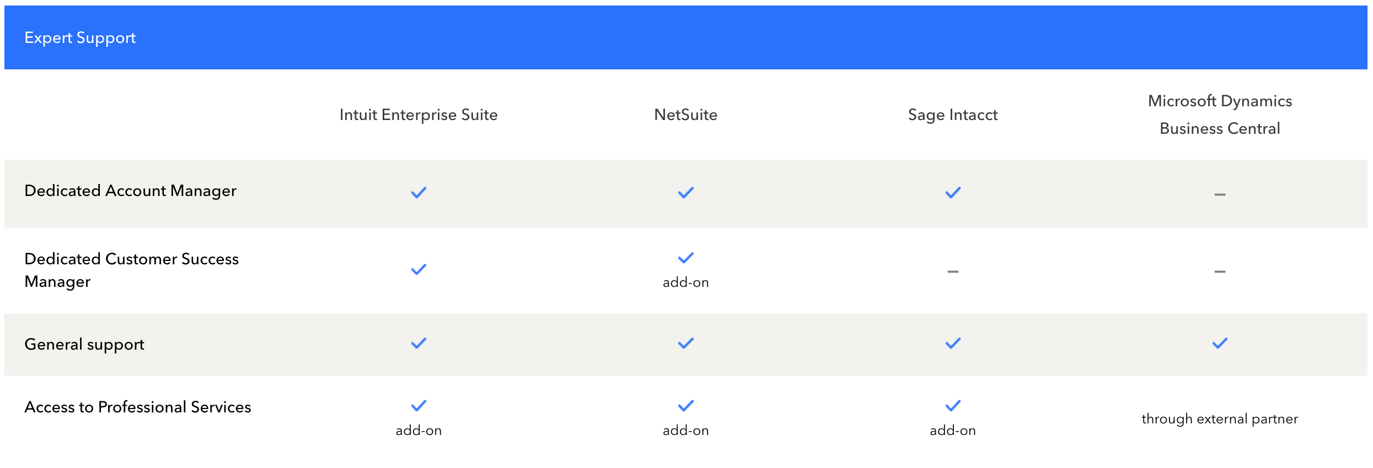Click Intuit's Dedicated Account Manager checkmark
The image size is (1373, 468).
[x=419, y=193]
